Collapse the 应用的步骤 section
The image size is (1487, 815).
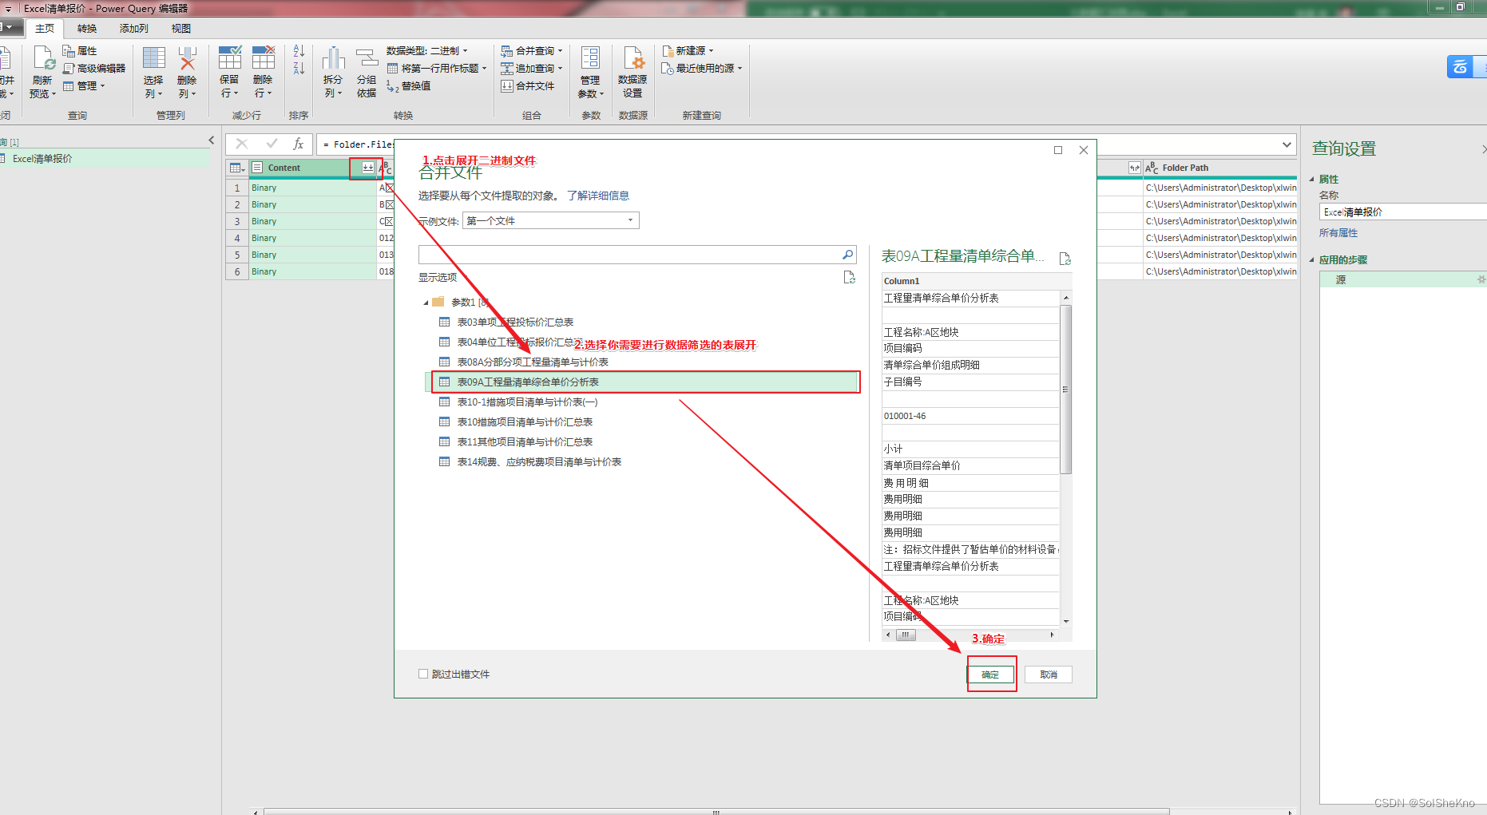pyautogui.click(x=1311, y=259)
